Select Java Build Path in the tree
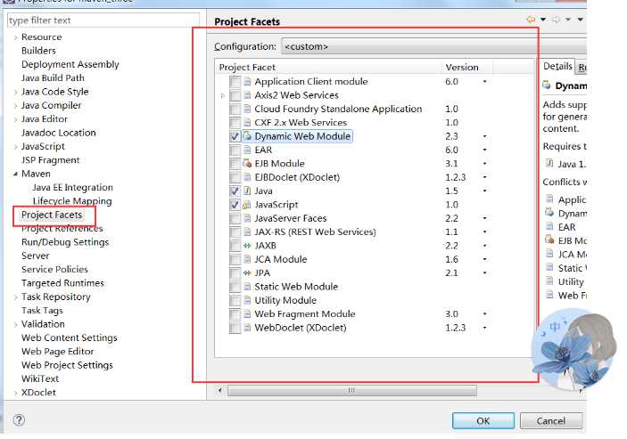This screenshot has height=439, width=627. (53, 77)
